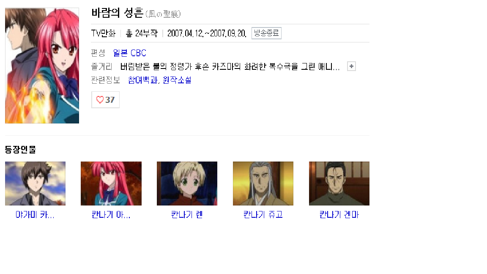Click the heart like icon
Viewport: 487px width, 274px height.
(100, 100)
